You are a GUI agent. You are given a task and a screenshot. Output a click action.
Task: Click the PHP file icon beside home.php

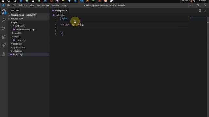[x=14, y=40]
